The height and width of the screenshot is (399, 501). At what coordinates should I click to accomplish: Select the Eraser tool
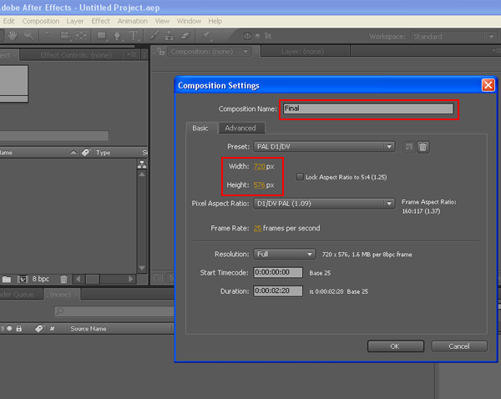(185, 36)
